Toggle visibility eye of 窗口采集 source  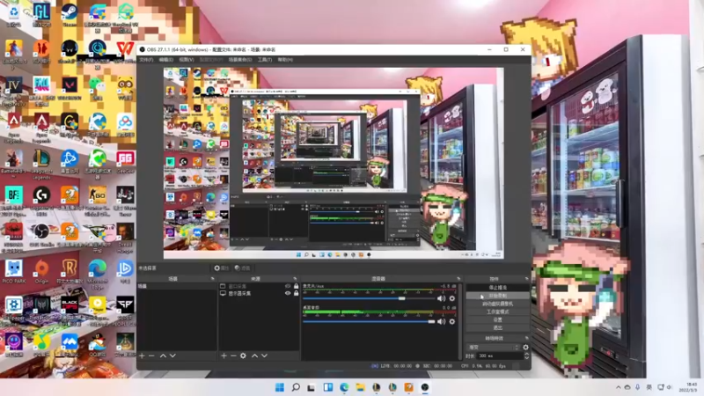point(288,286)
